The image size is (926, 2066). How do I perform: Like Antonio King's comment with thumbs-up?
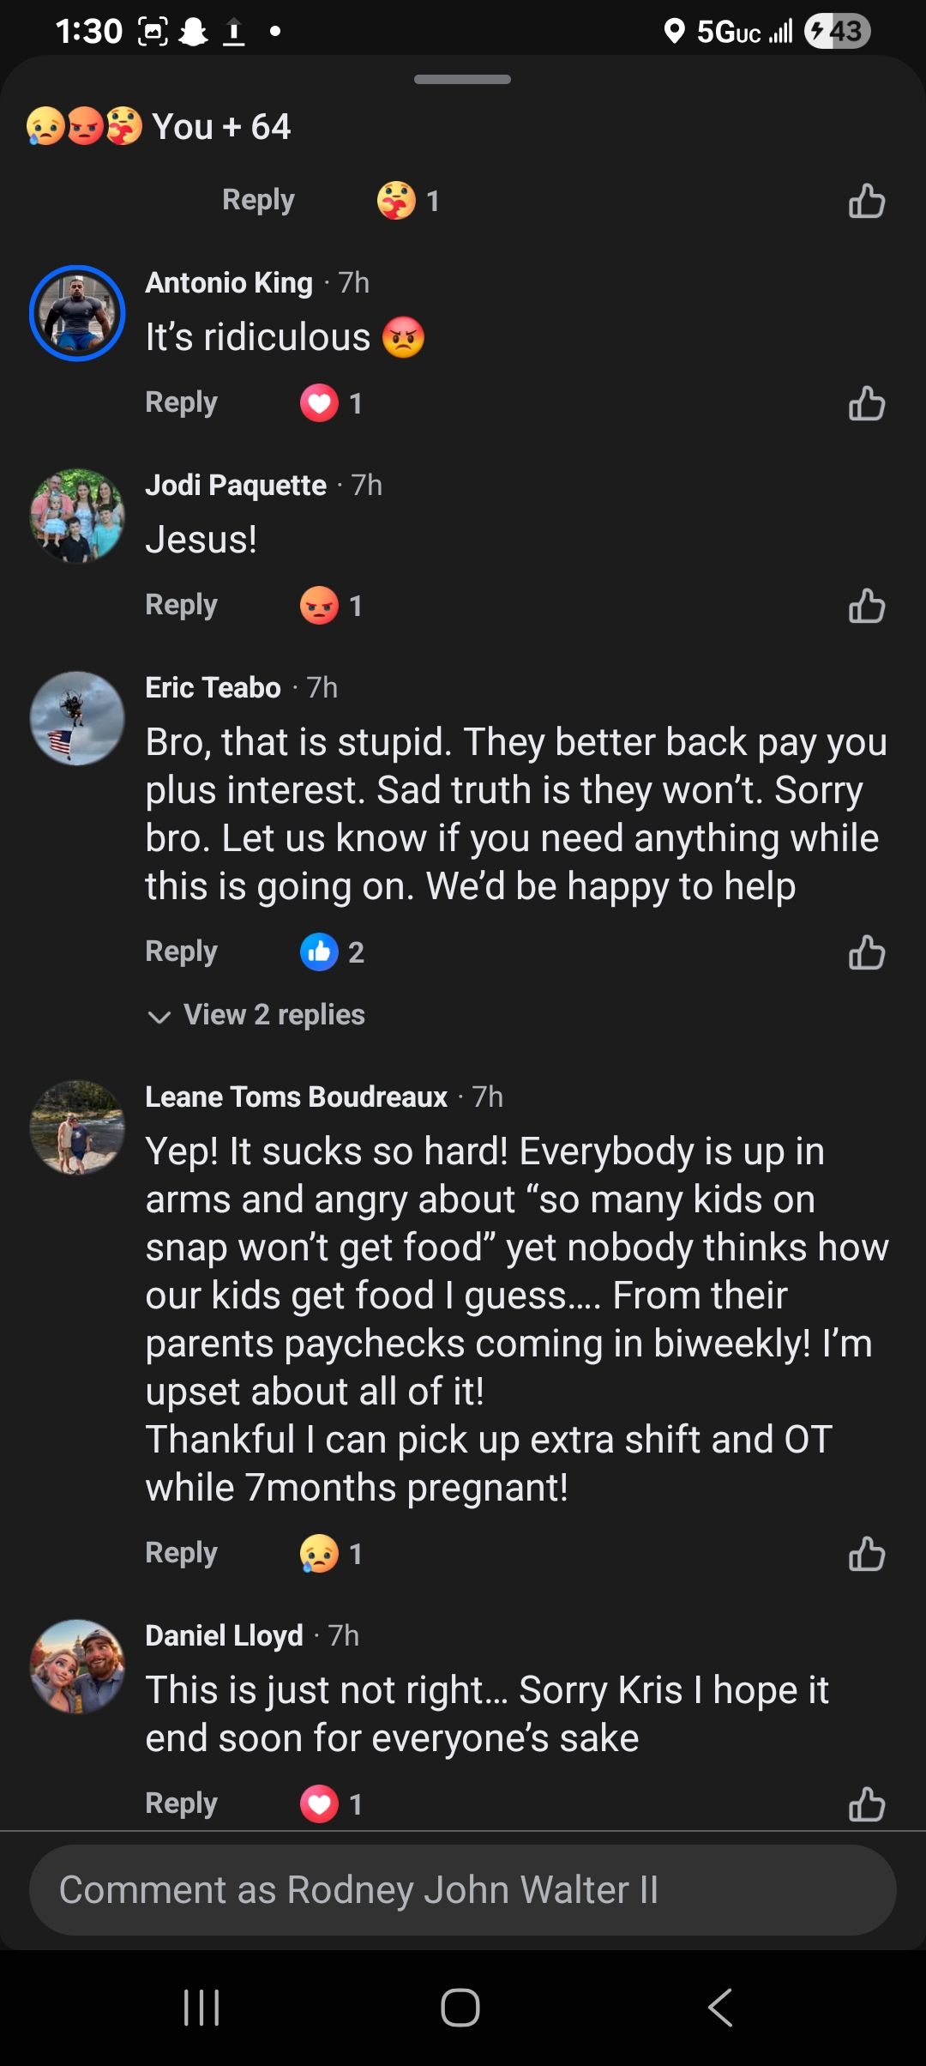(x=866, y=403)
